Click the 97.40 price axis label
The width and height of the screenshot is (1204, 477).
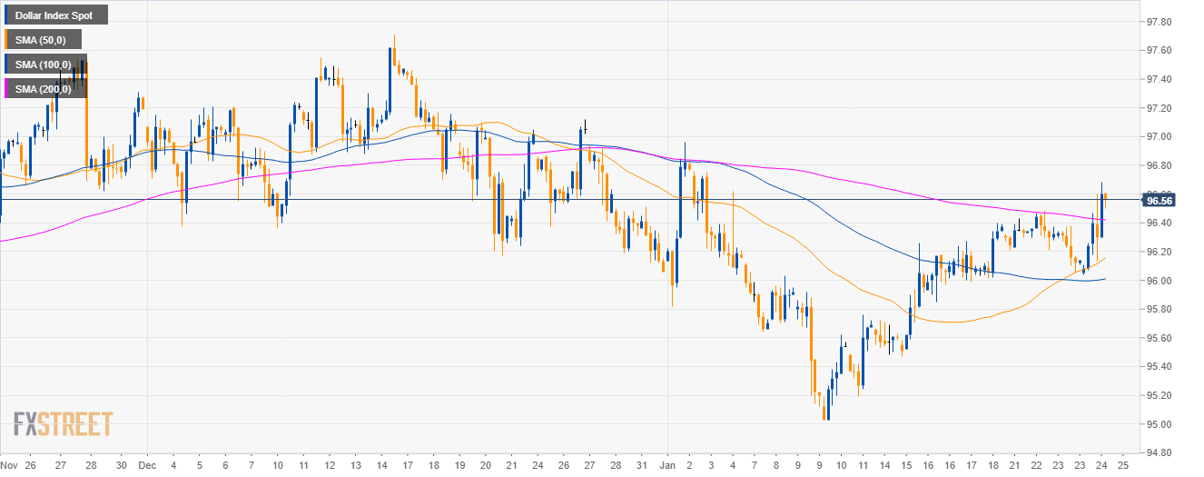pyautogui.click(x=1157, y=79)
